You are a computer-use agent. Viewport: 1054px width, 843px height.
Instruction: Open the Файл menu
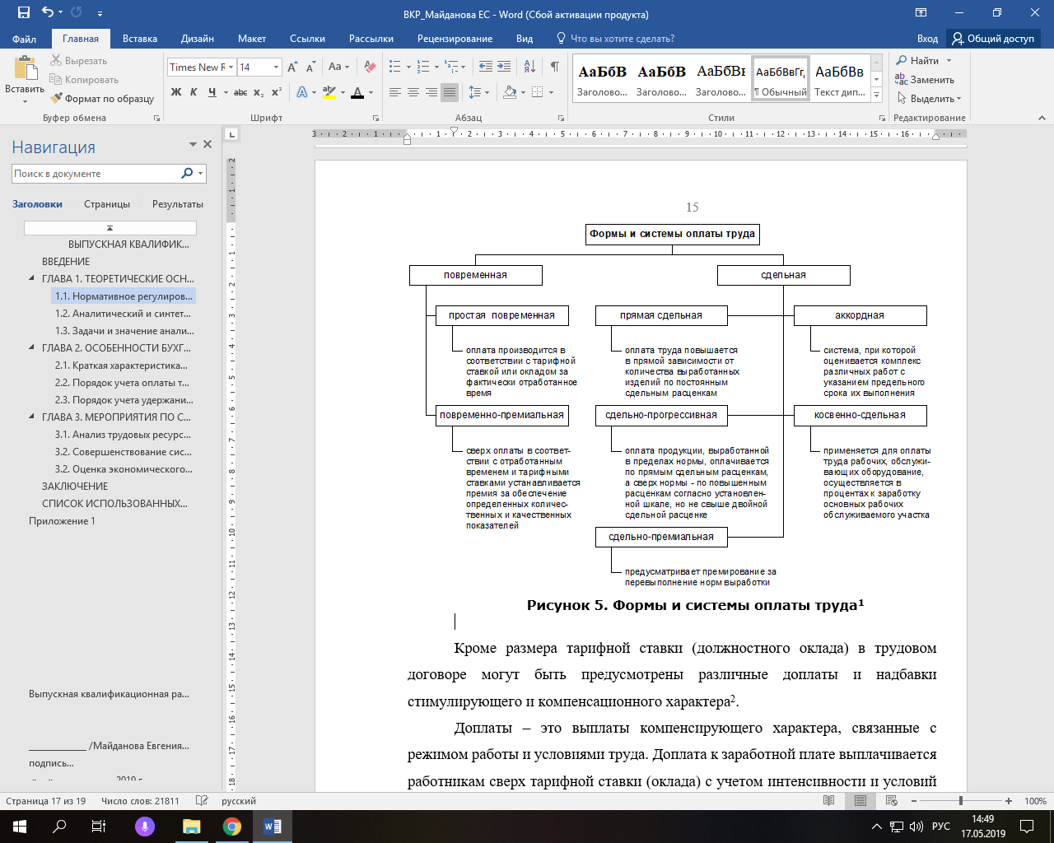[25, 39]
